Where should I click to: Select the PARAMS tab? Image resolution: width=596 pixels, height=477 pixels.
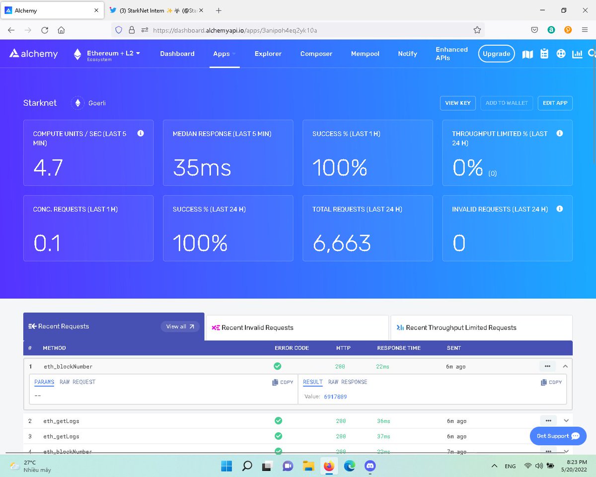(44, 382)
